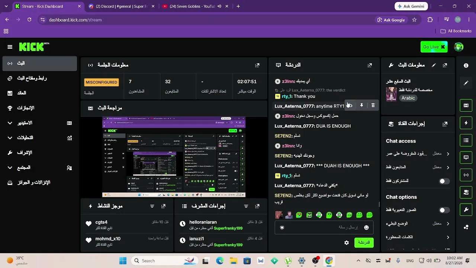Send message with green الدردشة button
476x268 pixels.
pyautogui.click(x=364, y=243)
